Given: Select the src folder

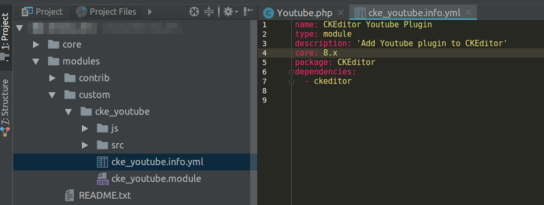Looking at the screenshot, I should pyautogui.click(x=118, y=145).
